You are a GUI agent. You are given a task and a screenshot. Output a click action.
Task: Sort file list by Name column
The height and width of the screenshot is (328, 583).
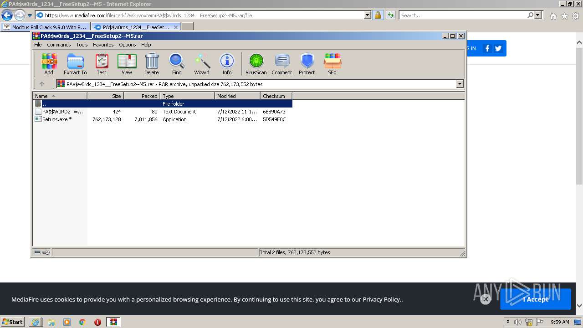click(x=60, y=96)
